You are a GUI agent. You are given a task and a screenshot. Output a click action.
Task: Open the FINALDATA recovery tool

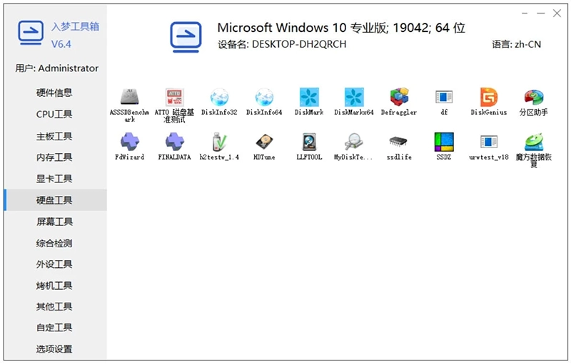pyautogui.click(x=174, y=142)
